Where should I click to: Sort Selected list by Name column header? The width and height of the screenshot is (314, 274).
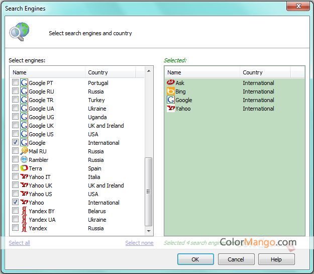202,72
